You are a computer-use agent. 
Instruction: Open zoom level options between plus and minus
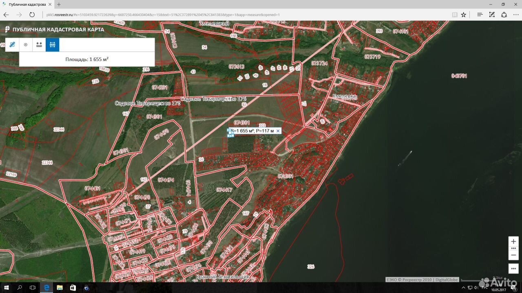point(513,248)
